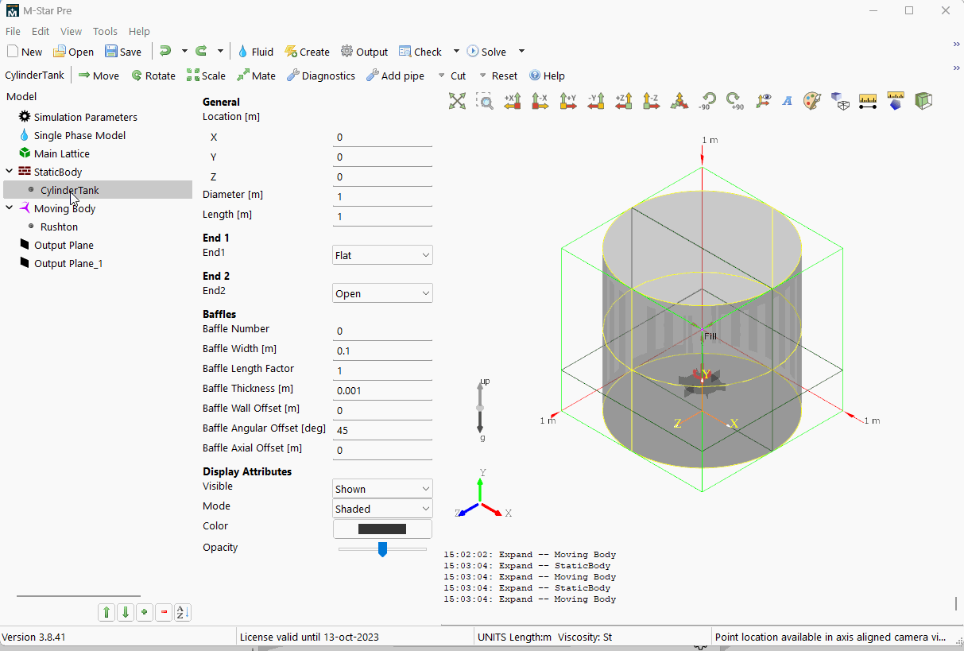Viewport: 964px width, 651px height.
Task: Open the dropdown arrow next to Solve
Action: click(x=521, y=51)
